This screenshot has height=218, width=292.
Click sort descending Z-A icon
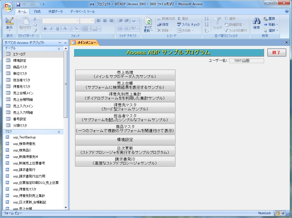tap(206, 24)
